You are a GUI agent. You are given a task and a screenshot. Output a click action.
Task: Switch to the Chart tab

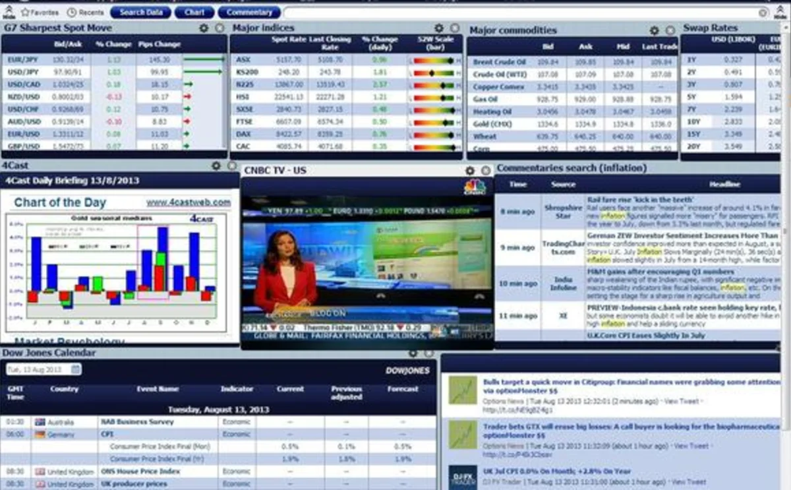(193, 12)
